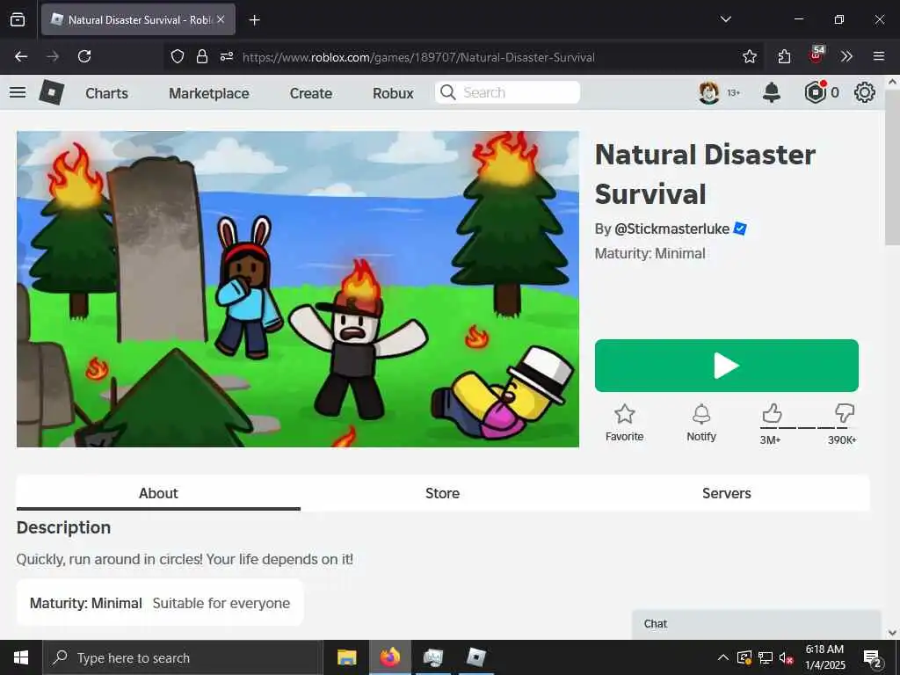Switch to the Servers tab
This screenshot has height=675, width=900.
(727, 493)
